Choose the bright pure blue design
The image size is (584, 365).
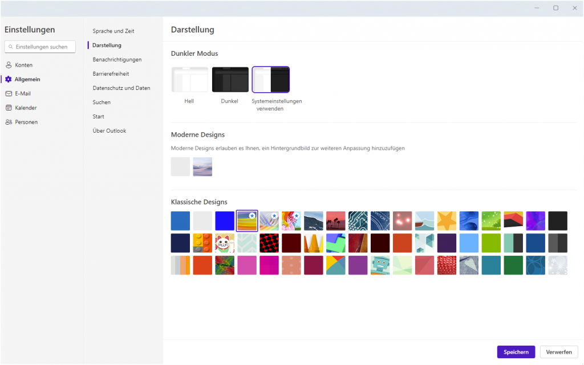225,221
